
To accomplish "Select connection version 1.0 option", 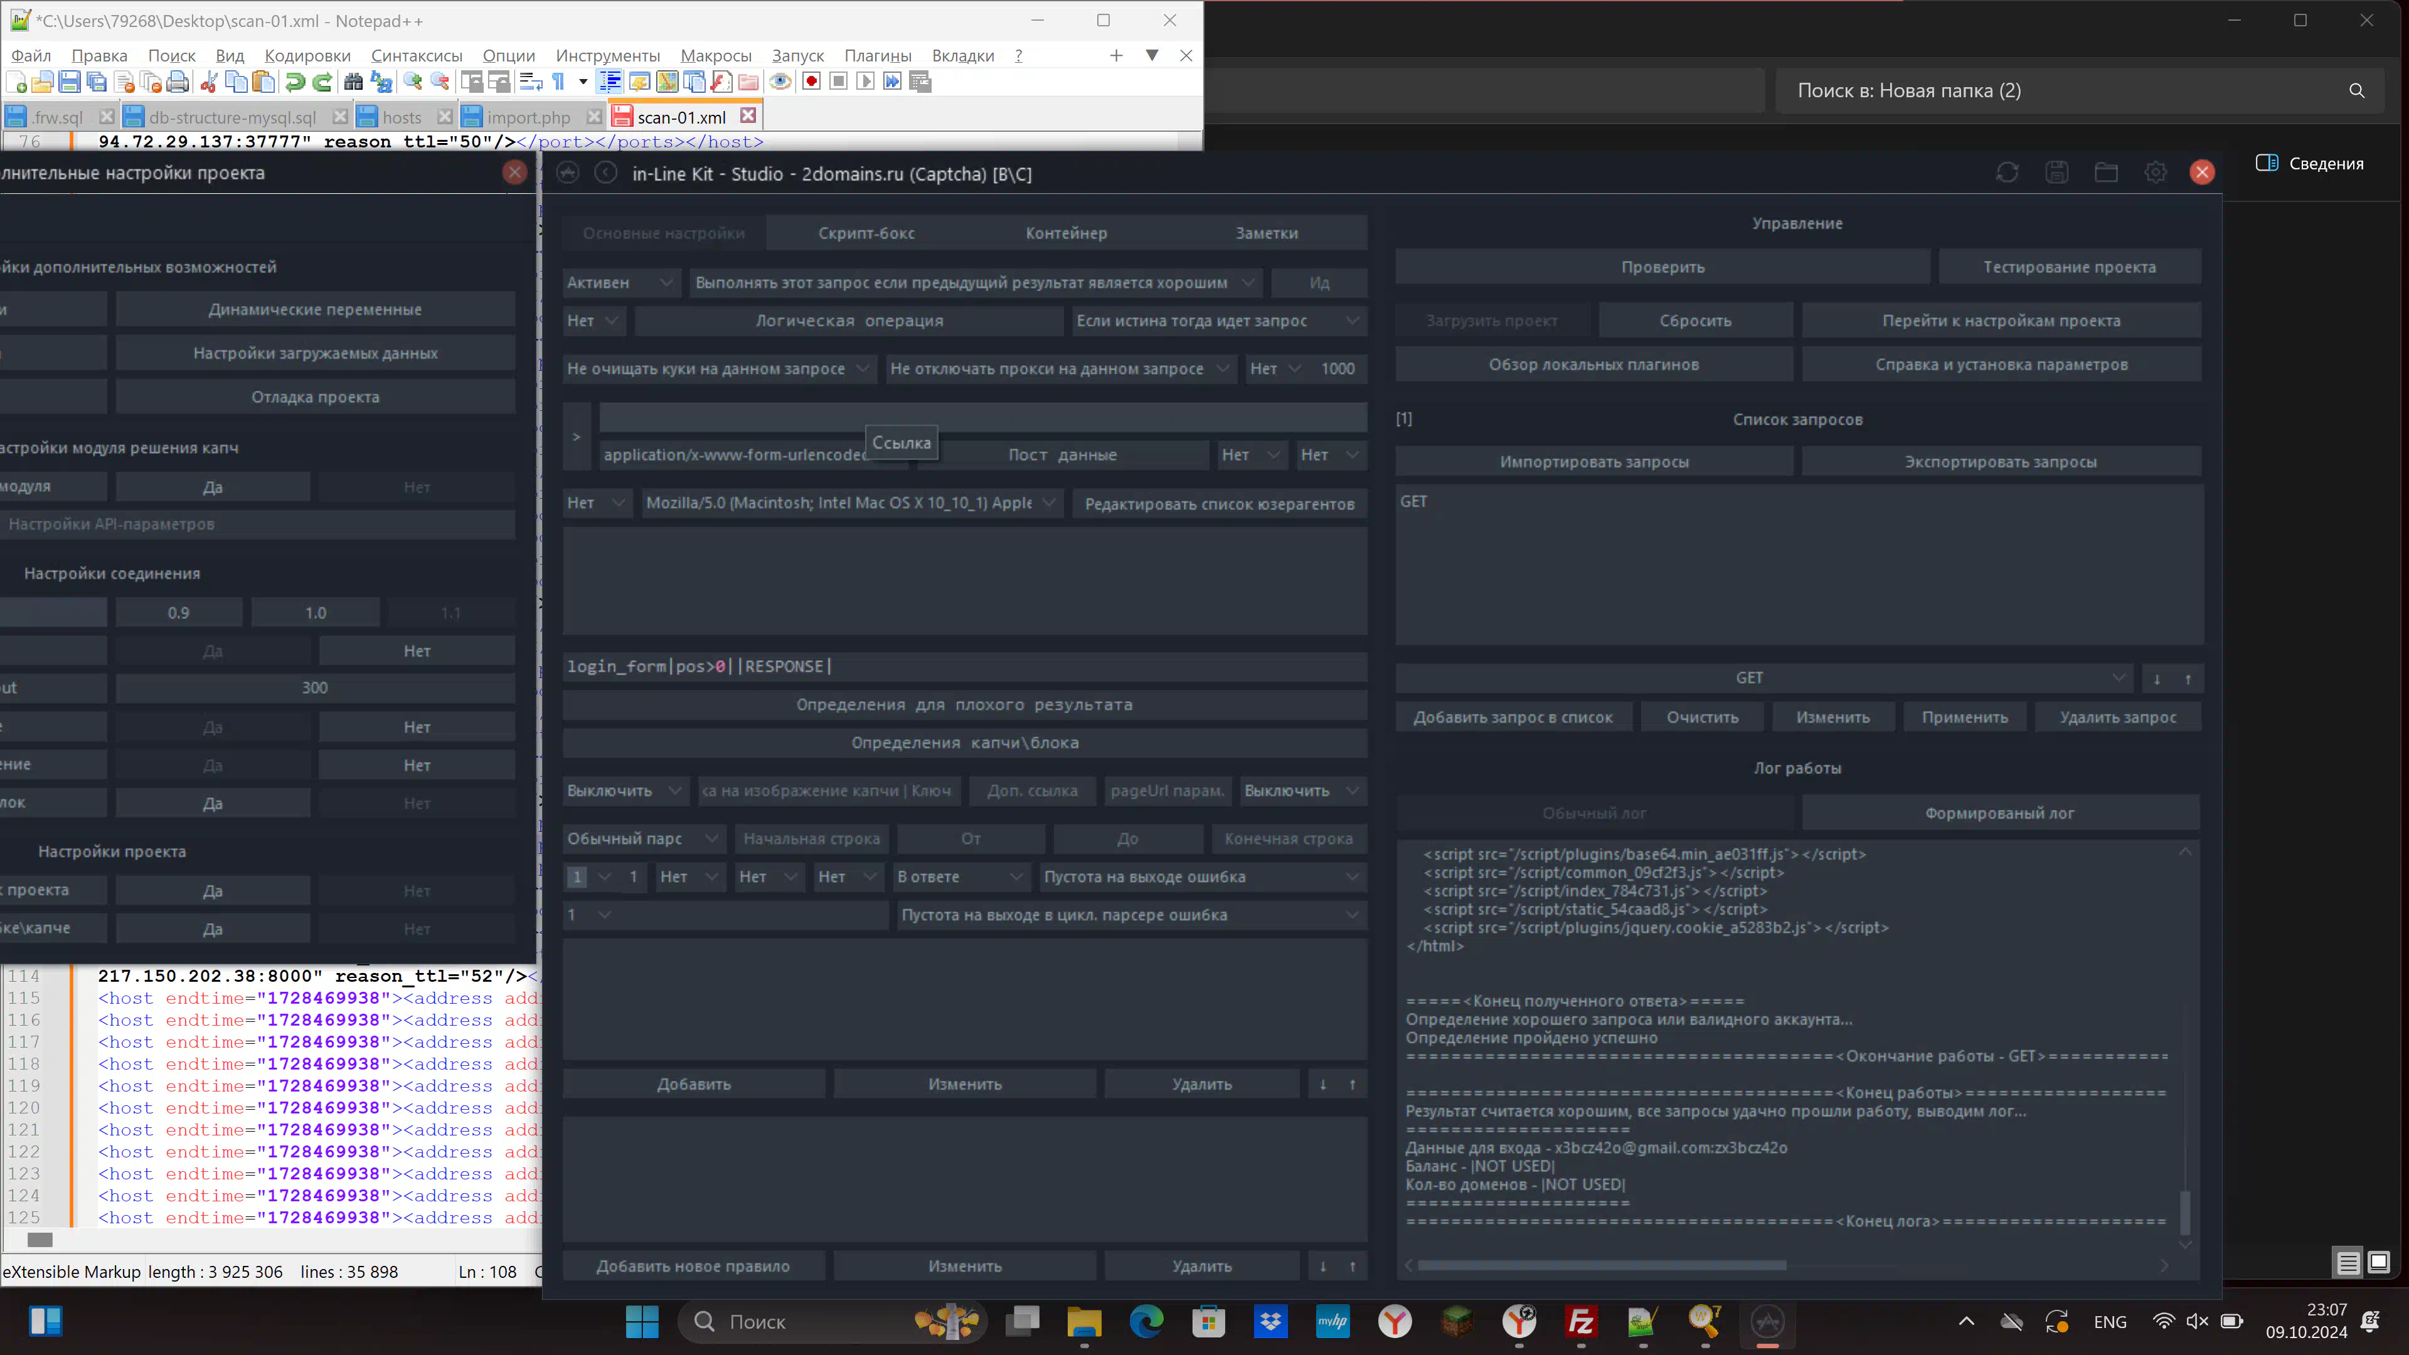I will (x=316, y=612).
